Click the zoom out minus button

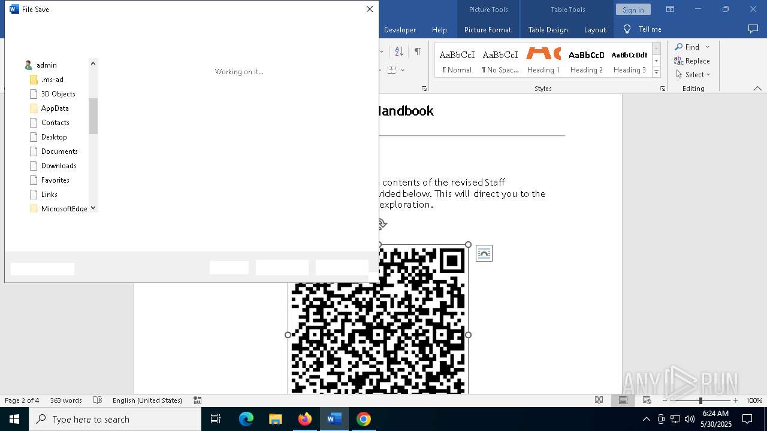pos(665,400)
